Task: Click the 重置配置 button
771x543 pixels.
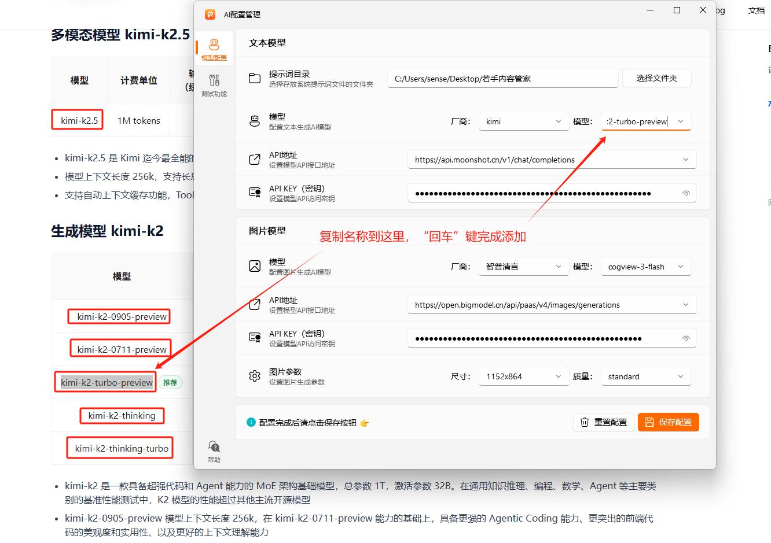Action: 604,422
